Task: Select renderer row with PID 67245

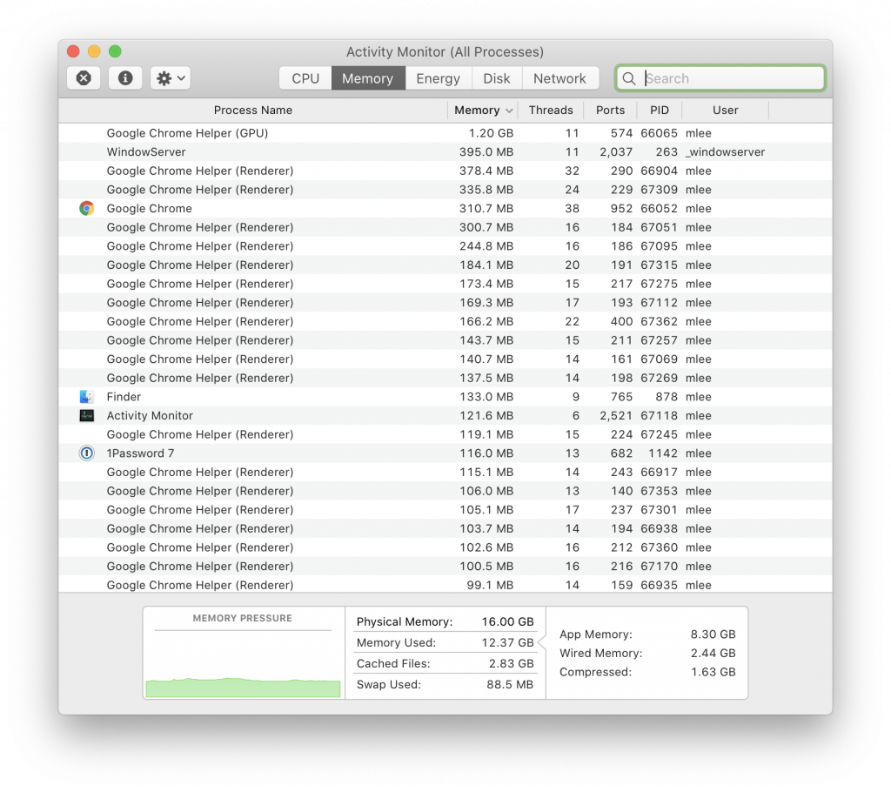Action: coord(445,434)
